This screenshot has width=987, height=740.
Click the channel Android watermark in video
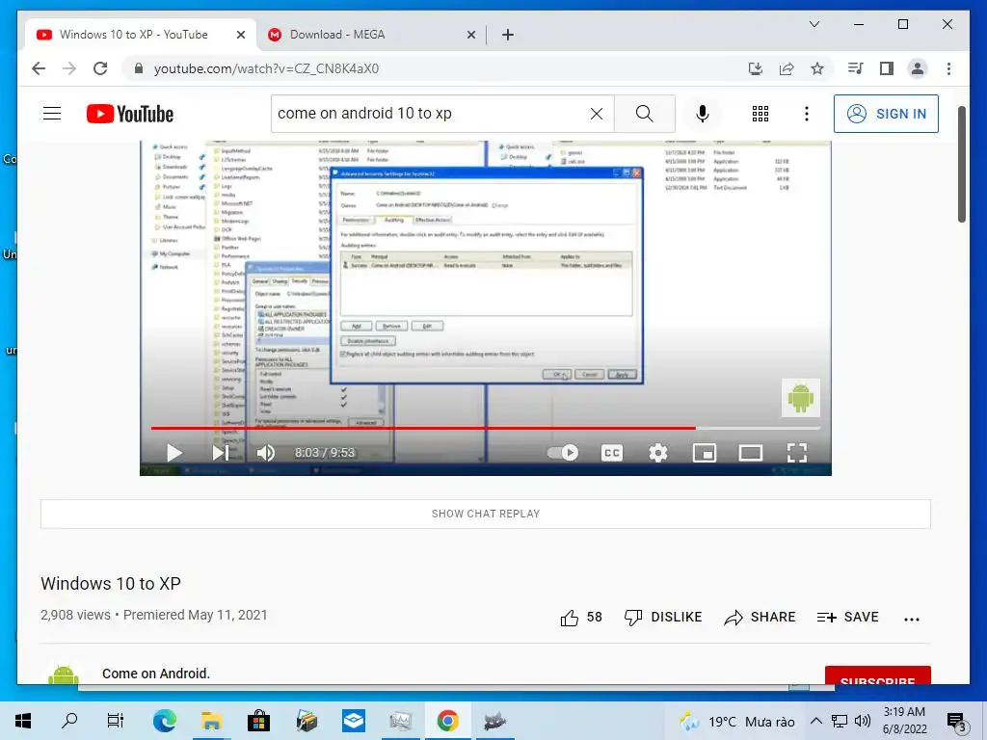801,398
